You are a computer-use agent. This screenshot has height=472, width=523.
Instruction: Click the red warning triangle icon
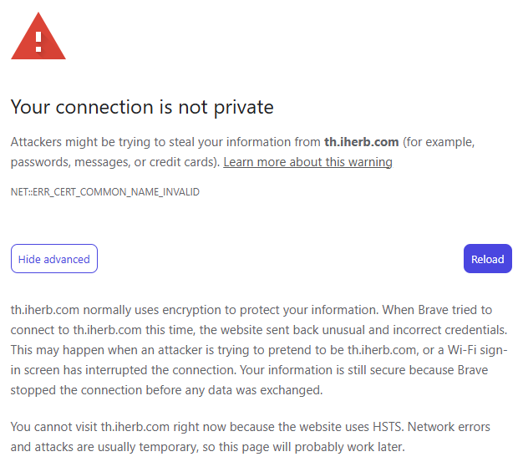pyautogui.click(x=38, y=37)
